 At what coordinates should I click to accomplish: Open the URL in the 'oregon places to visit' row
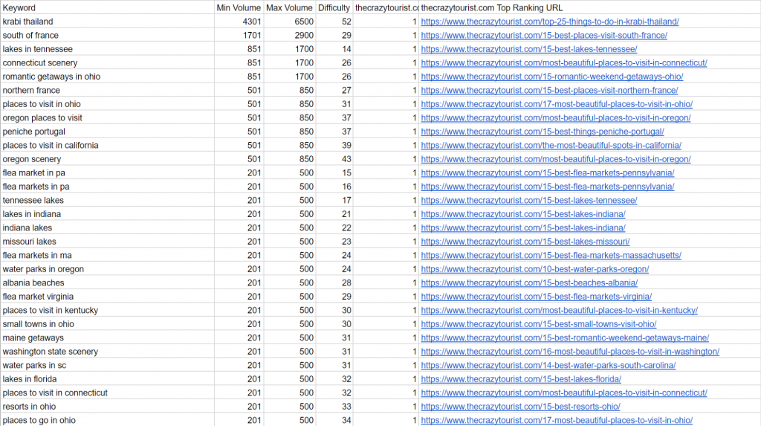556,117
